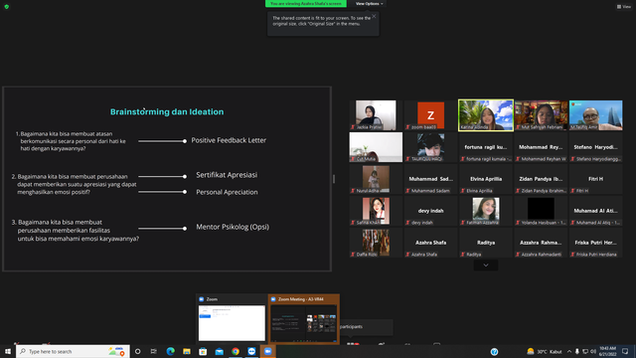This screenshot has width=636, height=358.
Task: Click the volume speaker icon in tray
Action: 592,351
